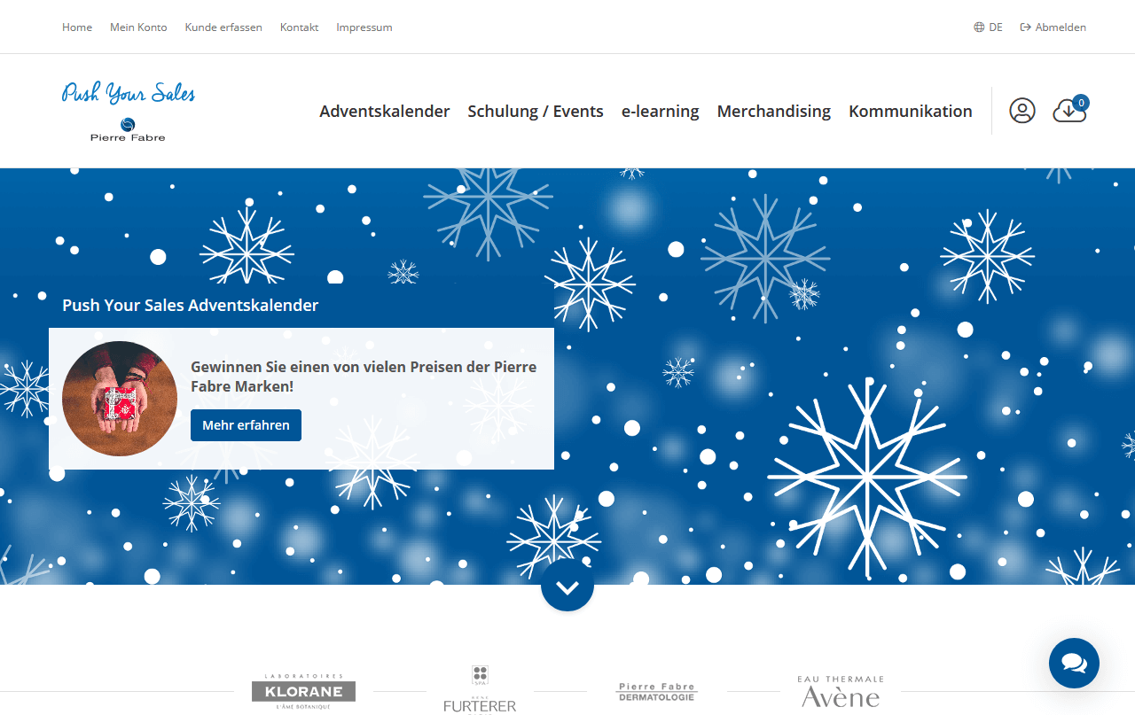This screenshot has width=1135, height=715.
Task: Open the user account profile icon
Action: click(1021, 111)
